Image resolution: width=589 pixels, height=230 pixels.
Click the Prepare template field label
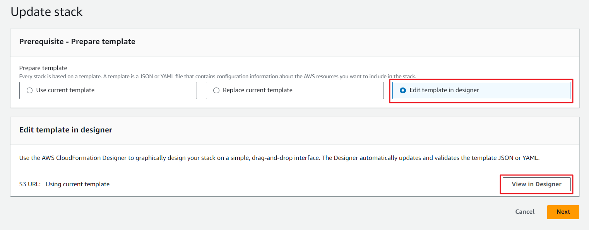pos(43,68)
